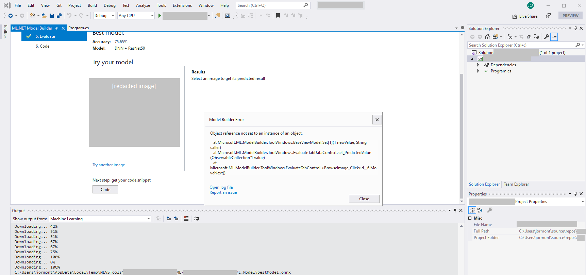Switch to the Program.cs editor tab
The image size is (586, 275).
click(x=79, y=28)
